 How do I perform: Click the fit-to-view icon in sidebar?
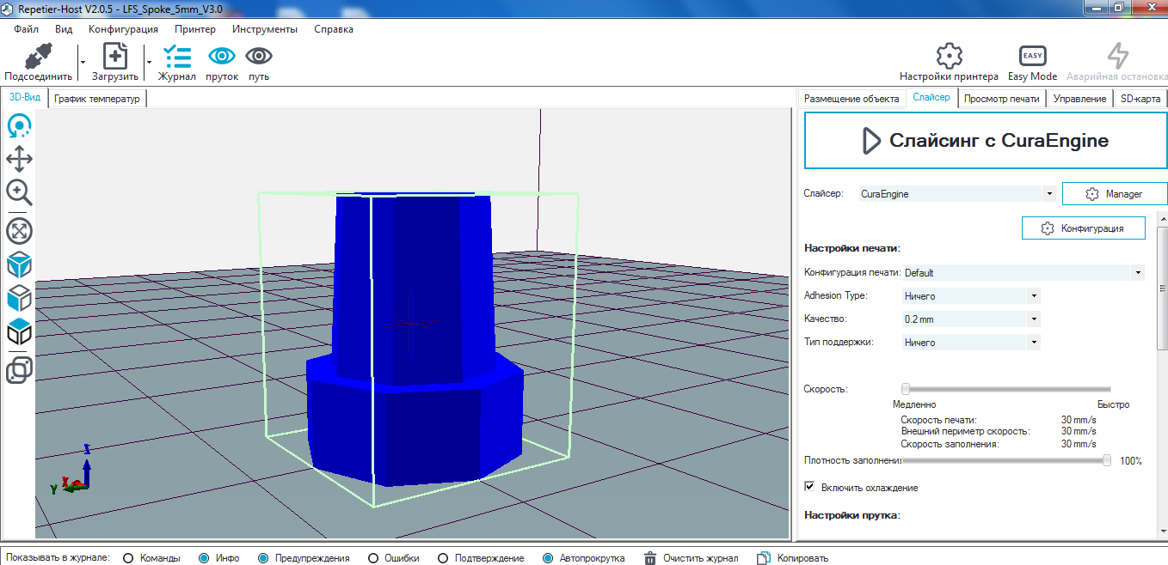[x=19, y=230]
